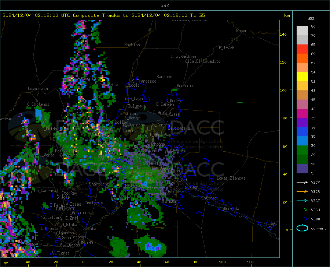The image size is (330, 267).
Task: Click the 'L_Asuncion' place label
Action: [183, 86]
